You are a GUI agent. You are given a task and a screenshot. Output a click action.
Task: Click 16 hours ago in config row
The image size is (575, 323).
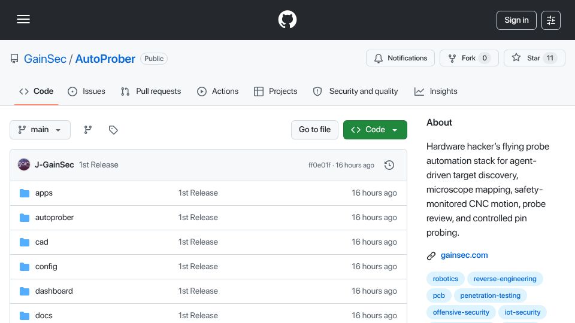[374, 267]
